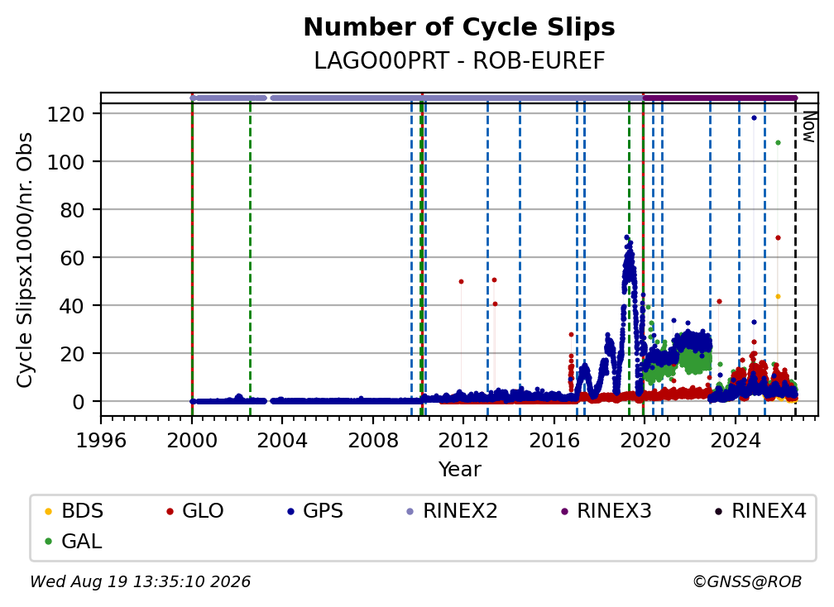Viewport: 834px width, 607px height.
Task: Click the subtitle LAGO00PRT - ROB-EUREF
Action: coord(459,60)
